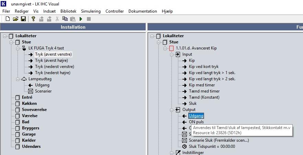Select the Køkken location in tree
This screenshot has width=303, height=155.
click(29, 103)
